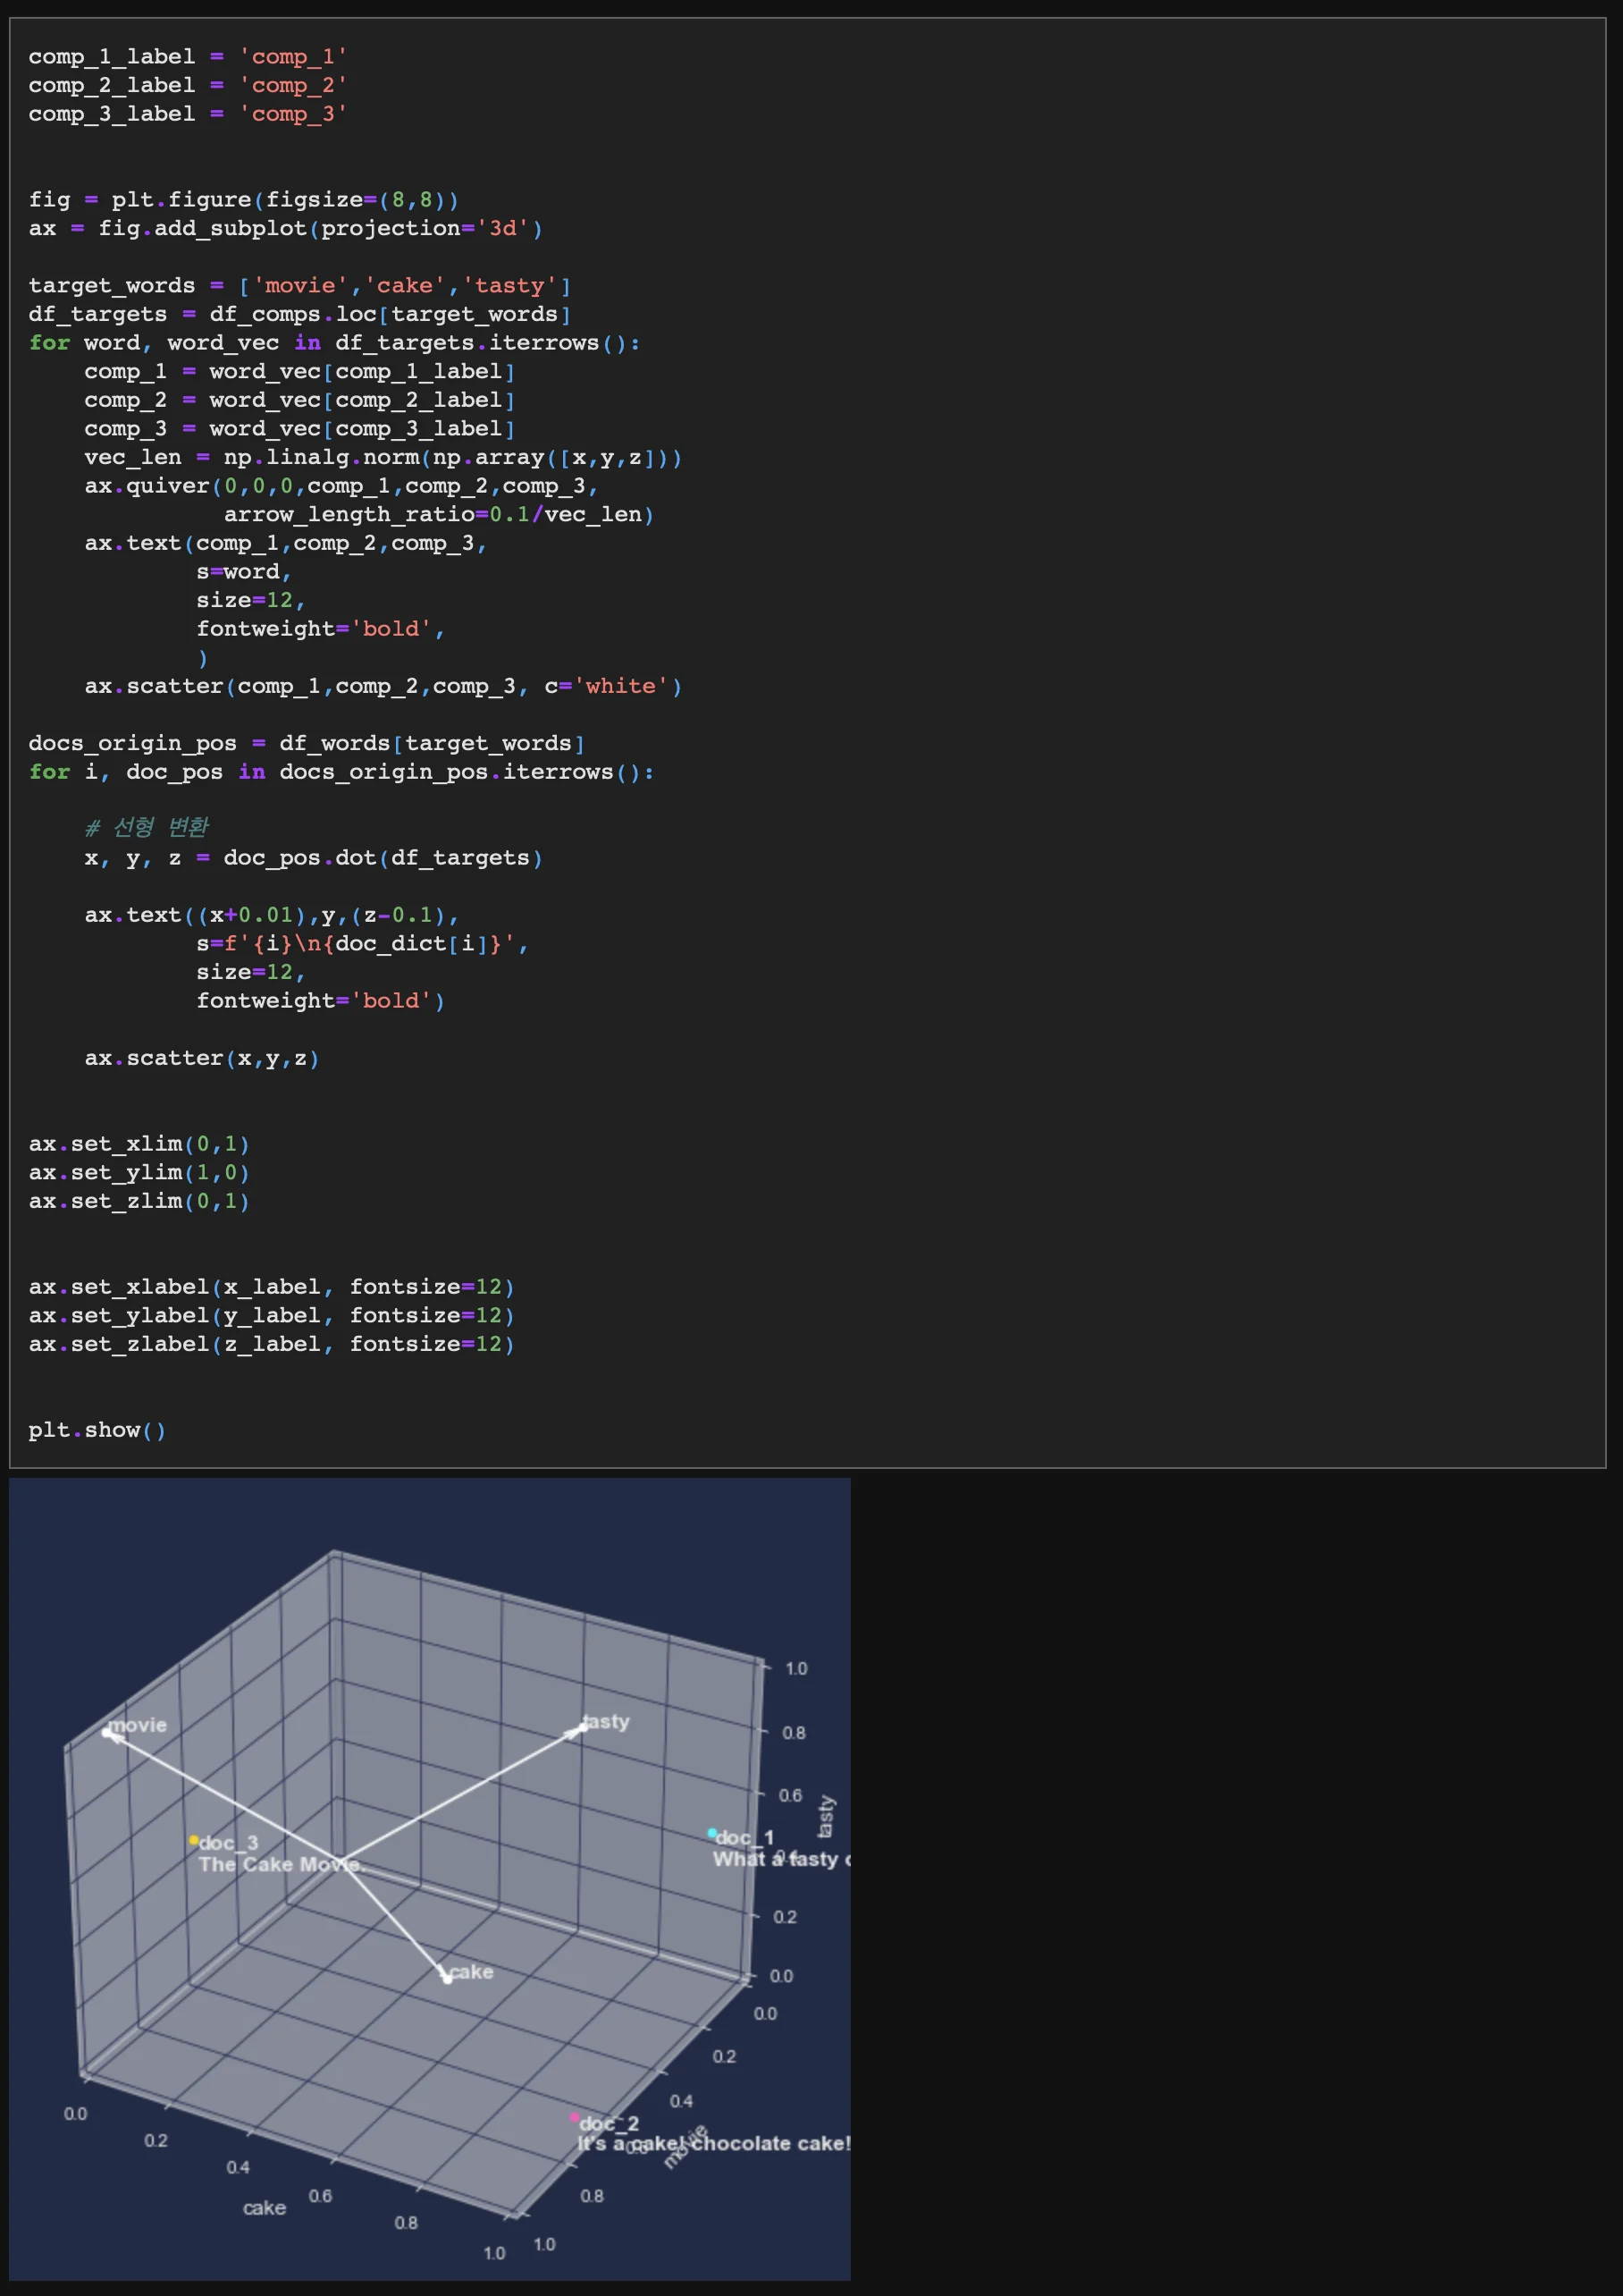
Task: Click the white movie vector endpoint
Action: 107,1732
